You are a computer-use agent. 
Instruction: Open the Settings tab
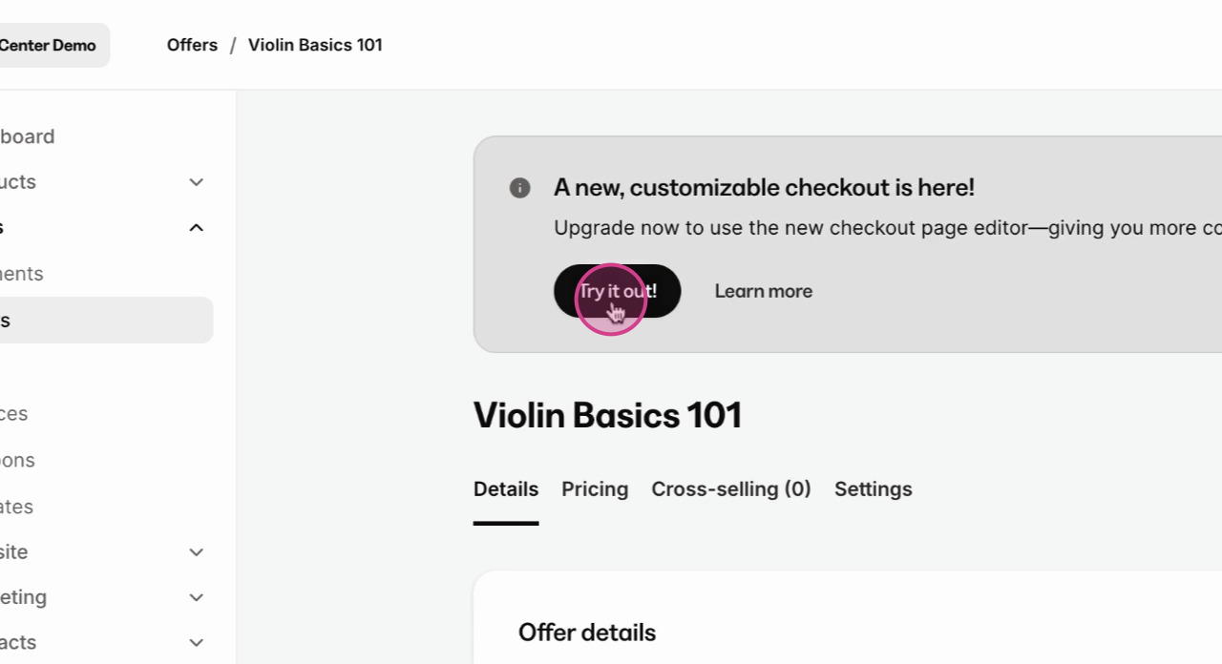[873, 488]
